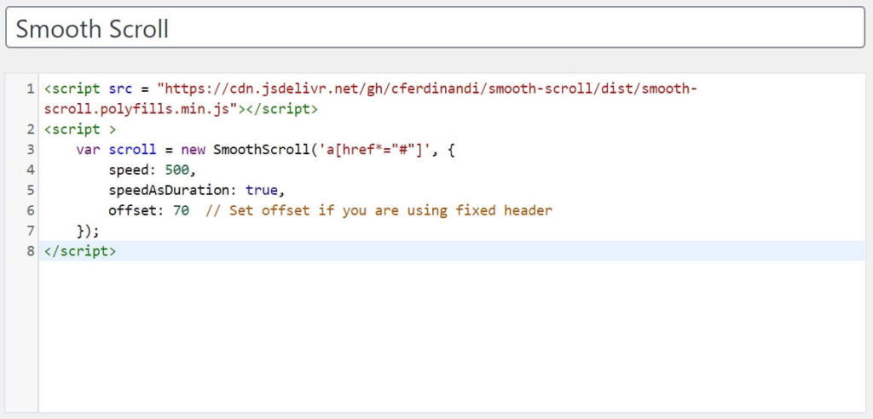Click the 'var' keyword on line 3
Viewport: 873px width, 419px height.
point(89,150)
